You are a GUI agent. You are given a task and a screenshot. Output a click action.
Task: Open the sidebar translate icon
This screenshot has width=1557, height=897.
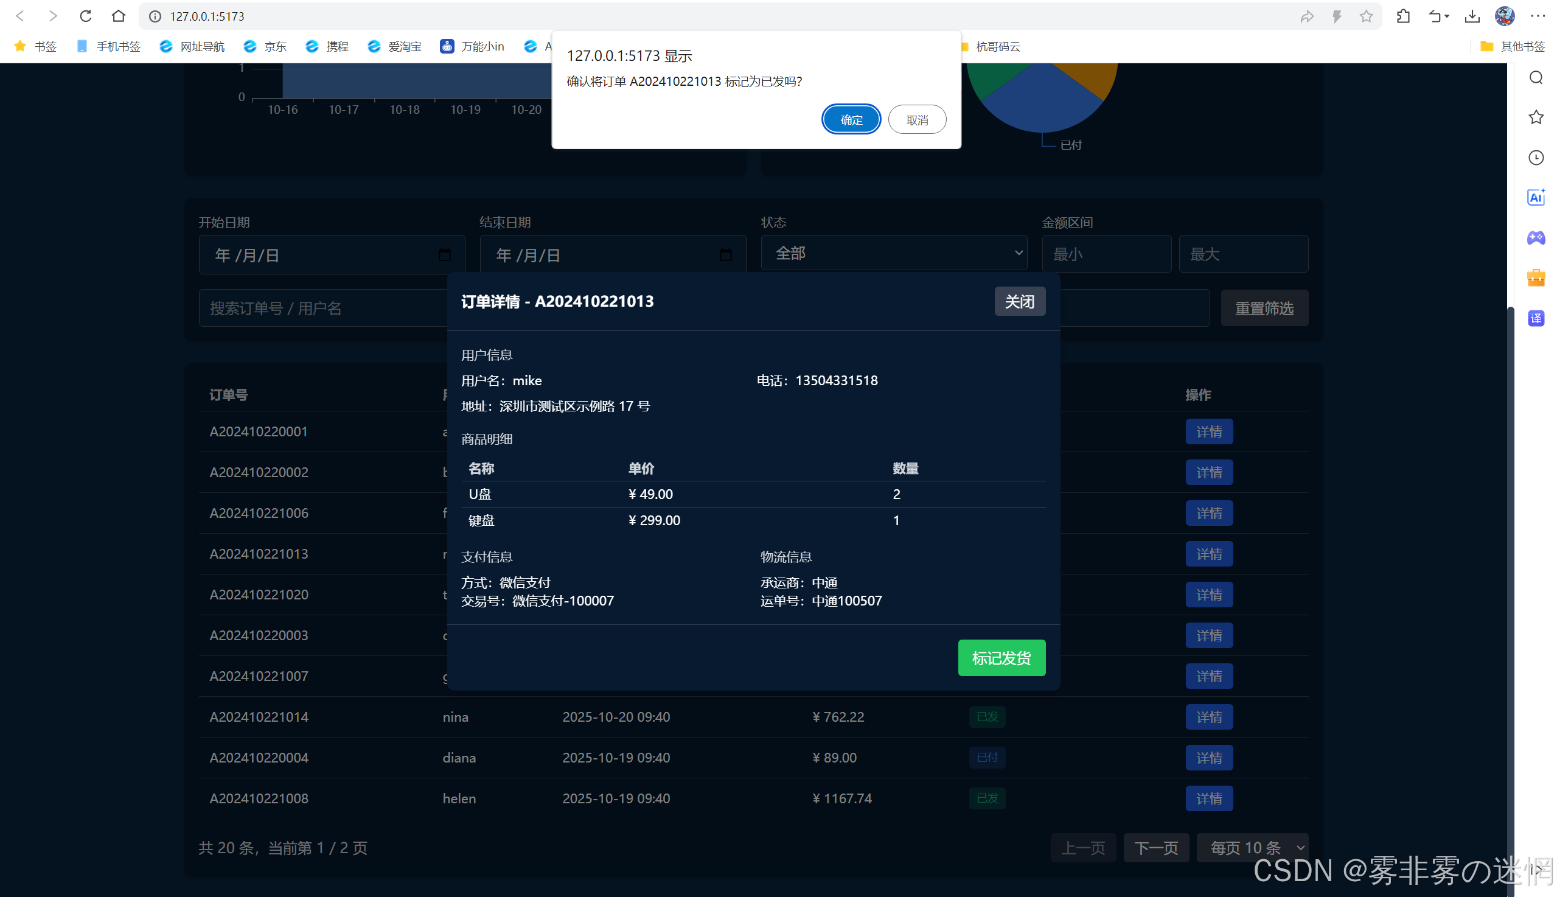point(1536,318)
